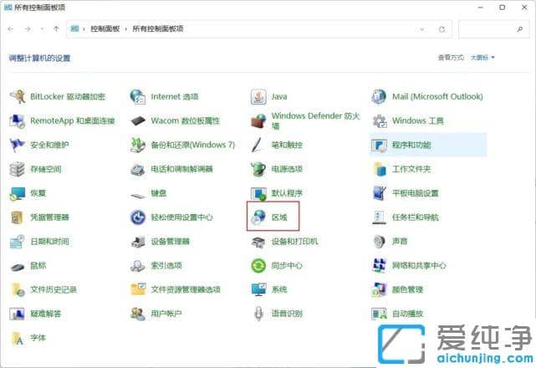Viewport: 536px width, 368px height.
Task: Open 任务栏和导航 icon
Action: [x=379, y=217]
